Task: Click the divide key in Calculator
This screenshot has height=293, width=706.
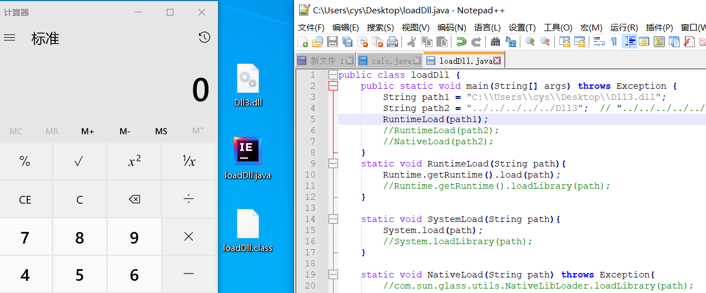Action: click(x=189, y=199)
